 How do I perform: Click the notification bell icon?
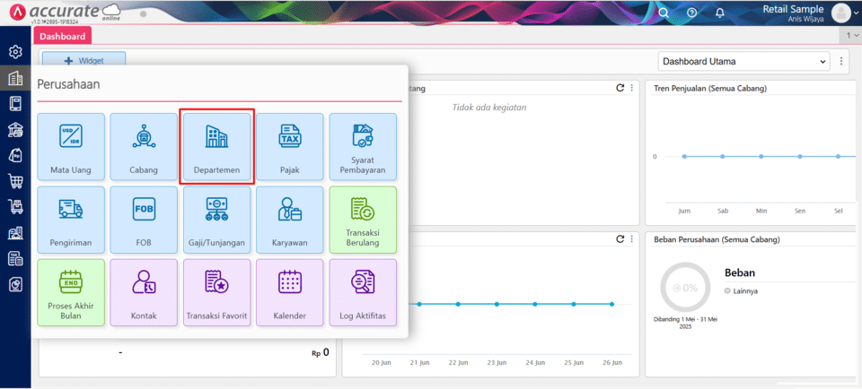[719, 13]
